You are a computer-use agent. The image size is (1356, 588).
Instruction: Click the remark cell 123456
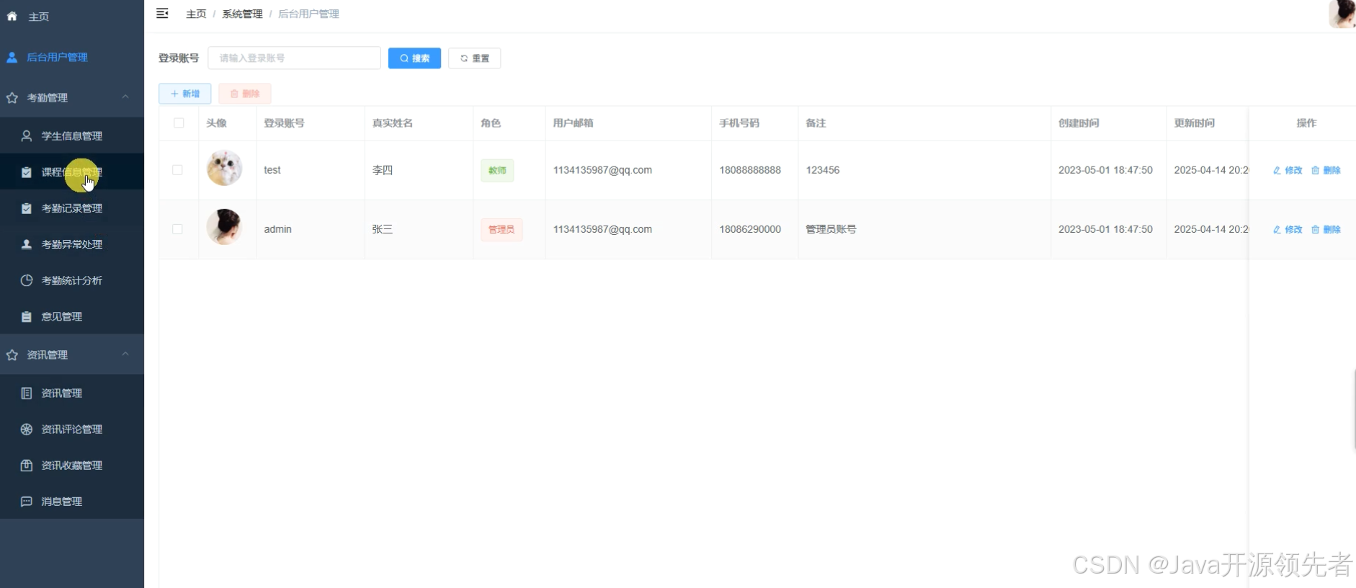click(823, 170)
